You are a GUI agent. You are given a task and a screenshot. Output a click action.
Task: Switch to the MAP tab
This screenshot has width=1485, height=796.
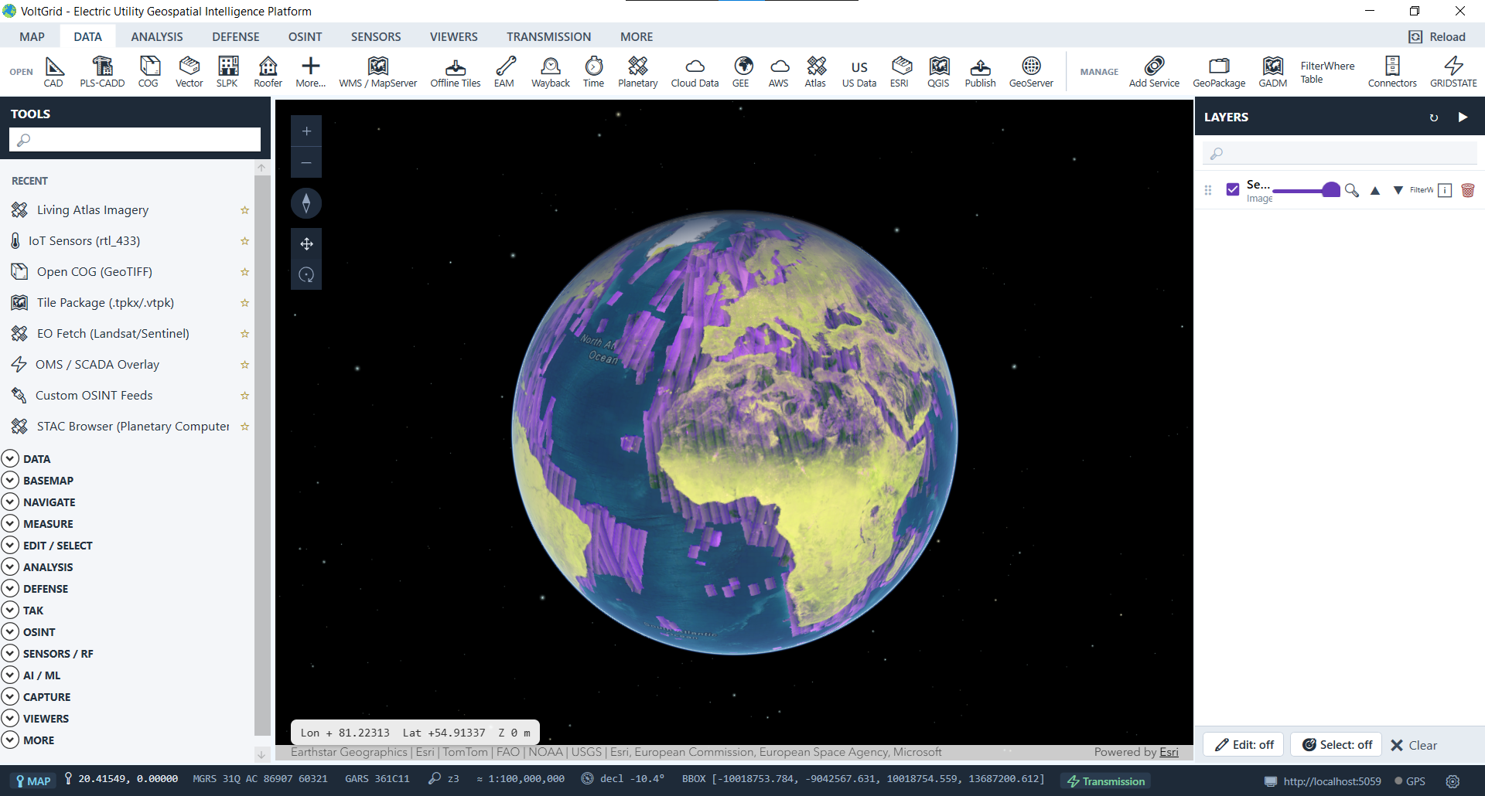pyautogui.click(x=32, y=36)
